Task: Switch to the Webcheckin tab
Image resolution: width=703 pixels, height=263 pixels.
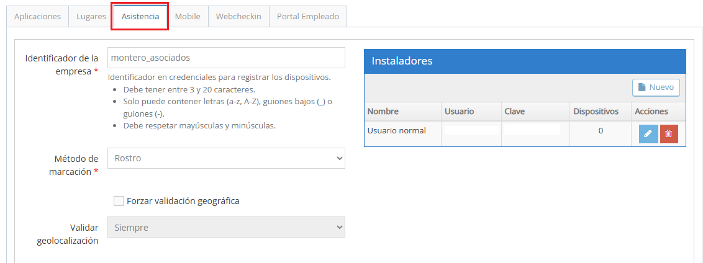Action: click(238, 17)
